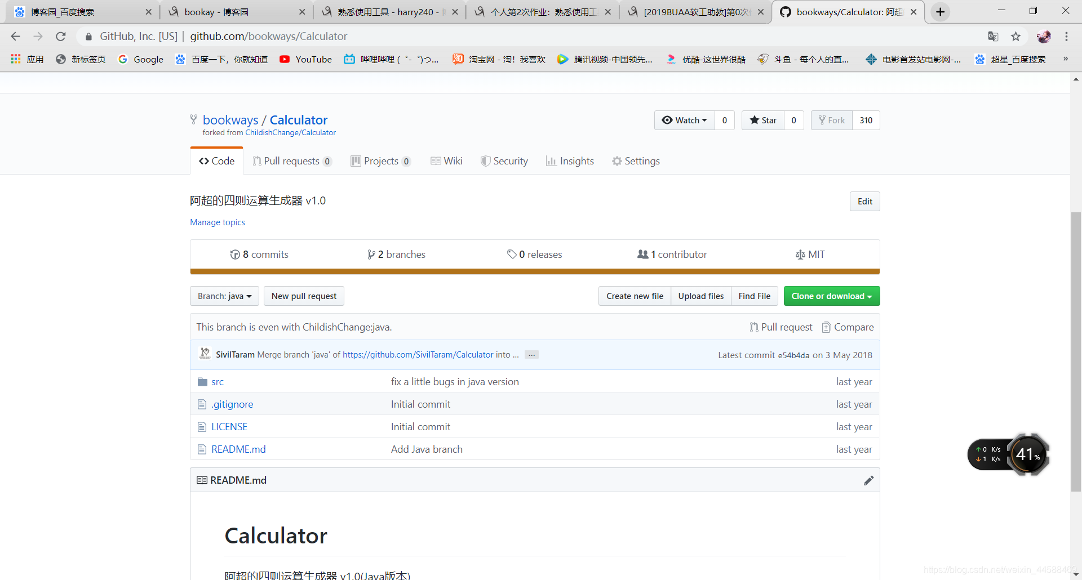The height and width of the screenshot is (580, 1082).
Task: View the 2 branches list
Action: point(396,255)
